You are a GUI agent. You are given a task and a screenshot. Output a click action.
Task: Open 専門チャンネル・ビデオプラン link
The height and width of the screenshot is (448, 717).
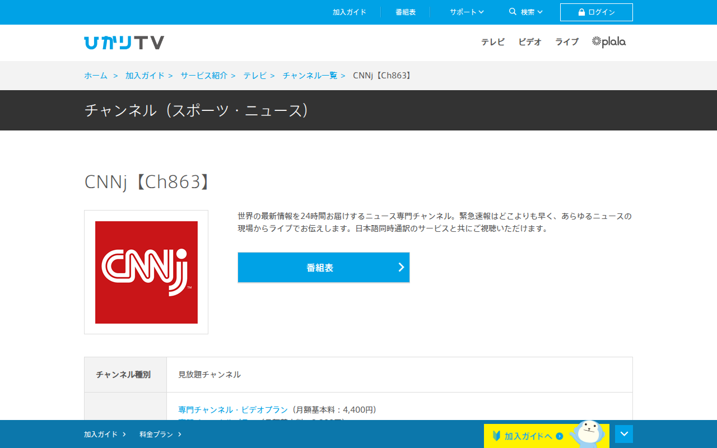tap(233, 409)
